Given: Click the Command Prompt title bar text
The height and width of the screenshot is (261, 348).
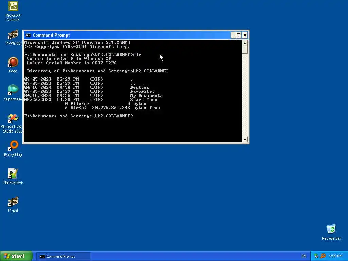Looking at the screenshot, I should click(x=51, y=35).
